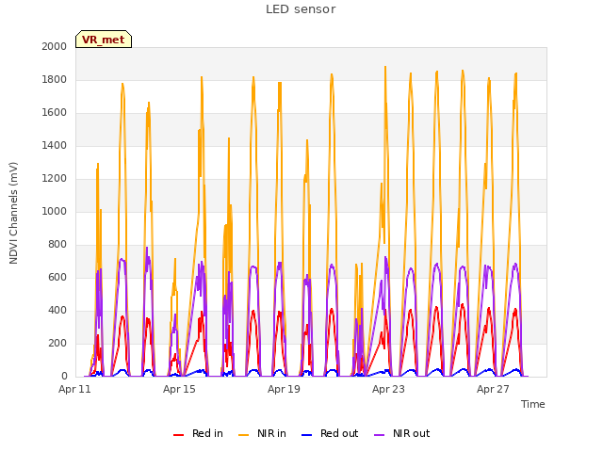This screenshot has width=603, height=452.
Task: Click the NDVI Channels (mV) axis label
Action: tap(13, 213)
